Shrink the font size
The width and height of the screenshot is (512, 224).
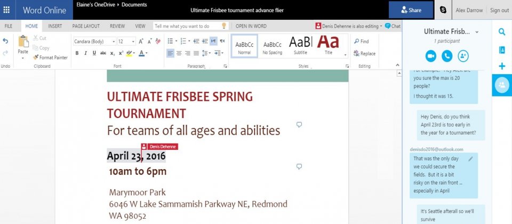click(149, 42)
